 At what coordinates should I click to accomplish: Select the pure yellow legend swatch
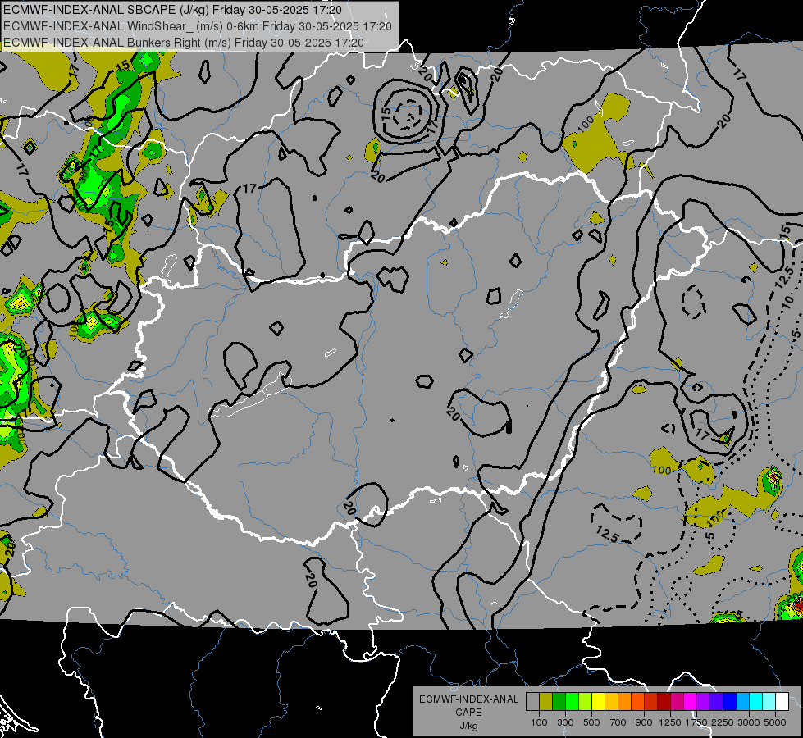[598, 702]
